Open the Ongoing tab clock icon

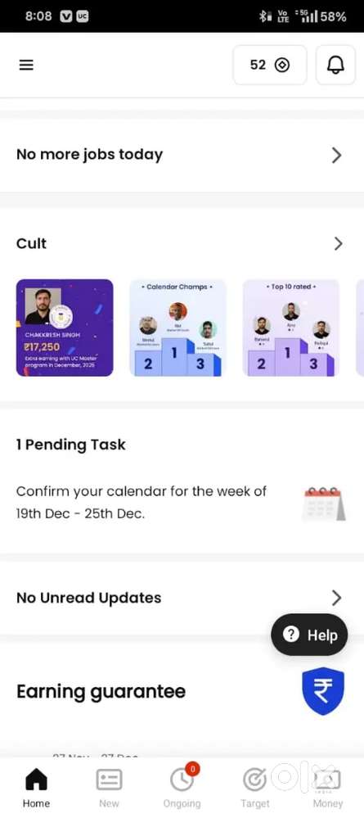tap(182, 780)
